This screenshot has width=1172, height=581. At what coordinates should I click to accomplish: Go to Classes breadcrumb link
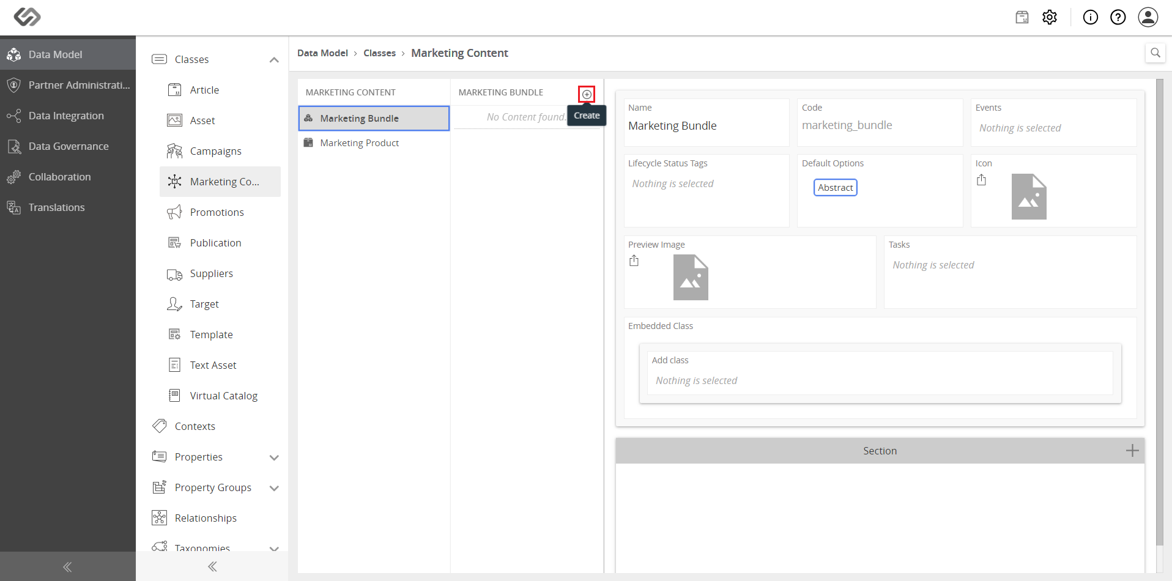(379, 53)
